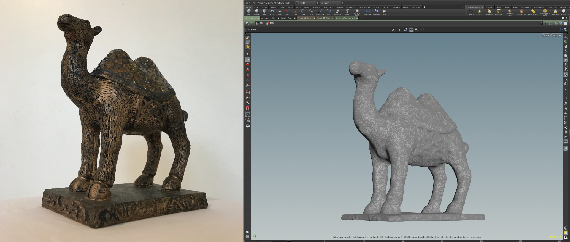Add Platonic Solids from shelf
This screenshot has width=570, height=242.
point(357,12)
